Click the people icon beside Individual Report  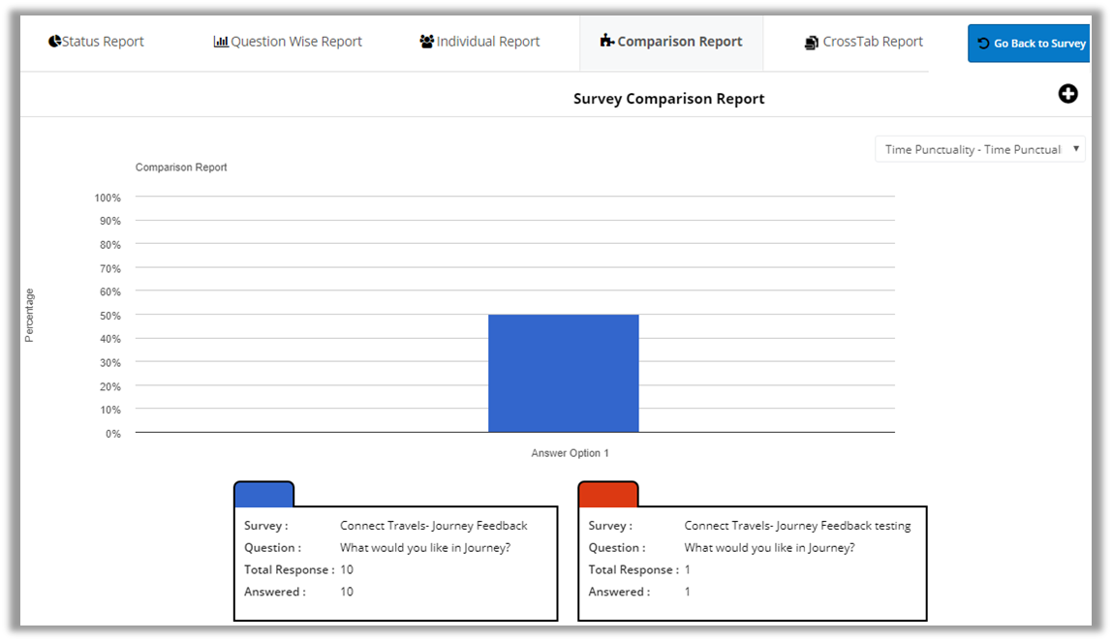[426, 42]
